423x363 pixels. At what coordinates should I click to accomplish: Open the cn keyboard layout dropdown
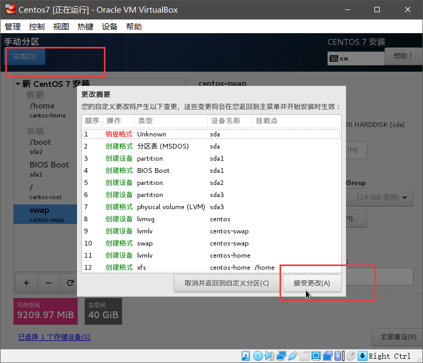click(355, 58)
